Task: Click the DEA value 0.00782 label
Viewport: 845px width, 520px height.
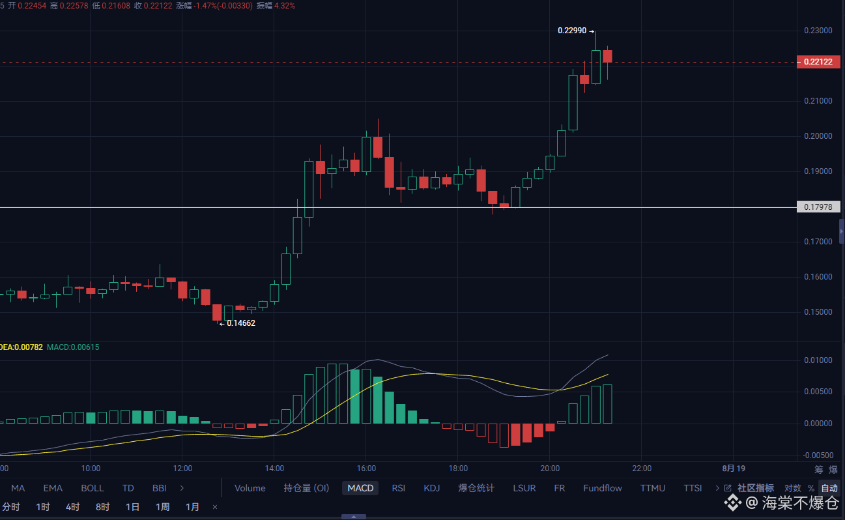Action: pos(21,347)
